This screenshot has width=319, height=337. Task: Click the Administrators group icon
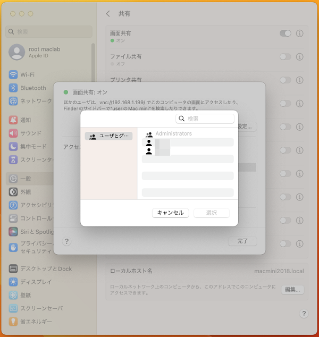point(149,134)
